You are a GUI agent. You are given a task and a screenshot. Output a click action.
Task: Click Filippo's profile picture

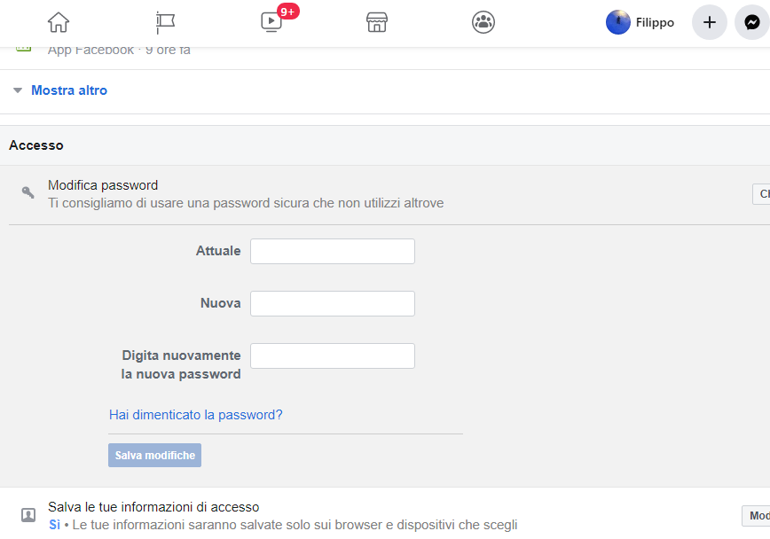click(617, 22)
